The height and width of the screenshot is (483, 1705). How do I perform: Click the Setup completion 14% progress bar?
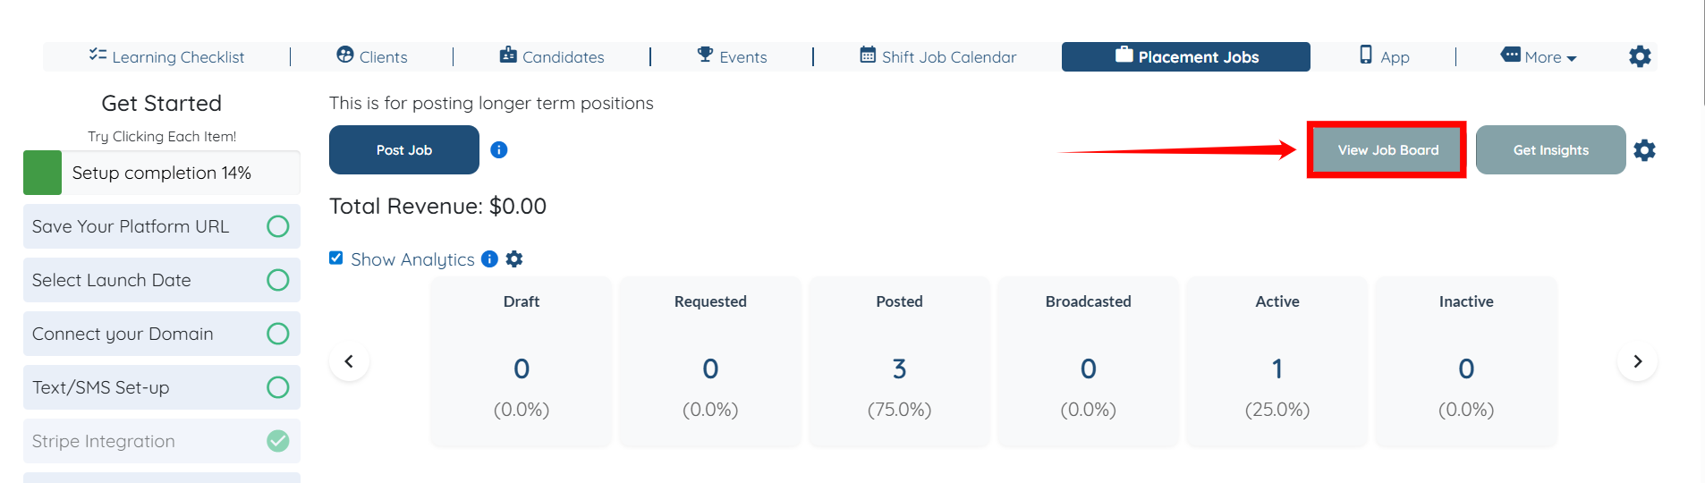coord(162,173)
